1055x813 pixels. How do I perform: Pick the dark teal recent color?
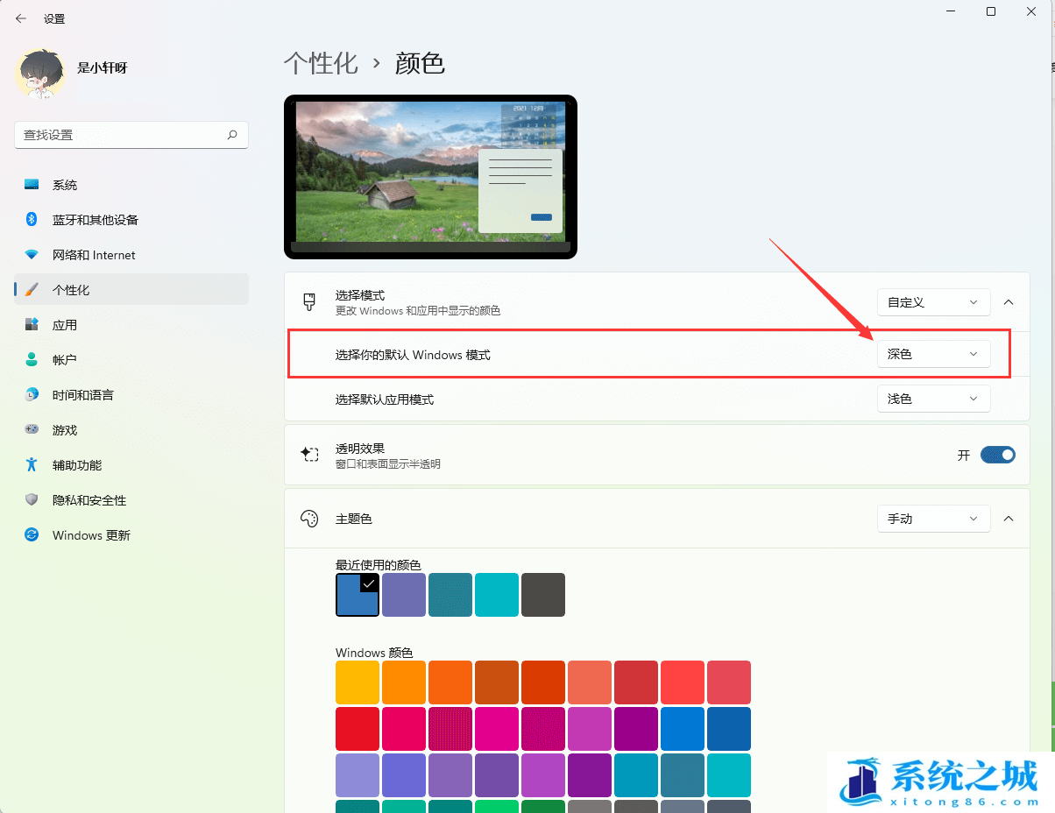click(450, 595)
